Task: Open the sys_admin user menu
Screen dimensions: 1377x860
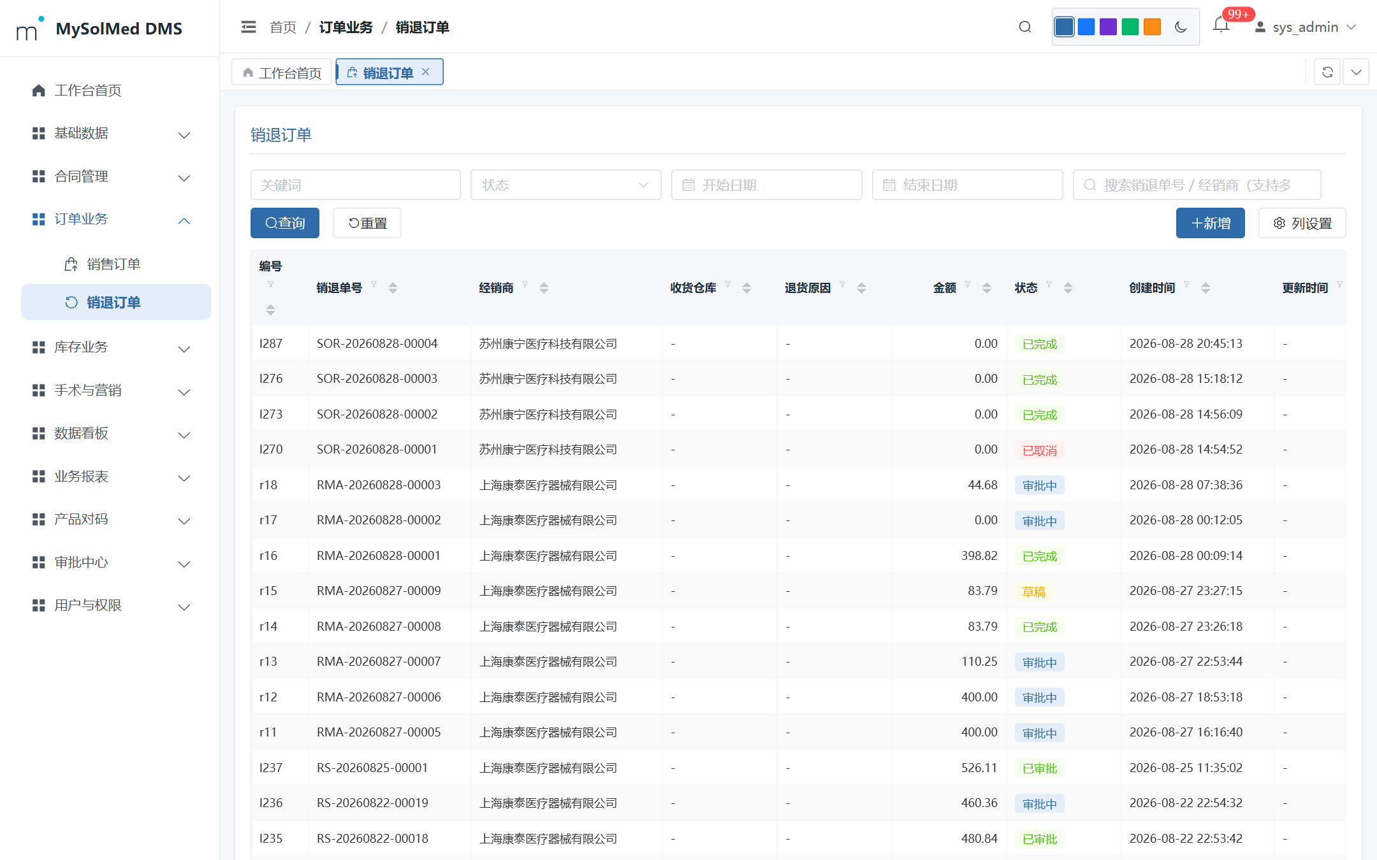Action: [1305, 27]
